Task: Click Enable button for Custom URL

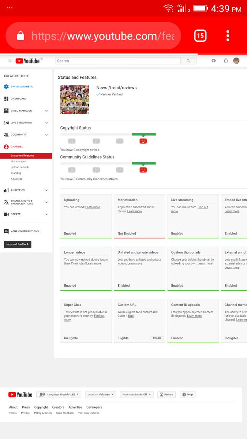Action: 157,338
